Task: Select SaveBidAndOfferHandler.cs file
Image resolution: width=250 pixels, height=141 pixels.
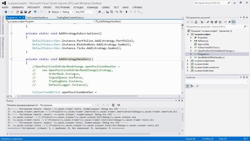Action: 211,58
